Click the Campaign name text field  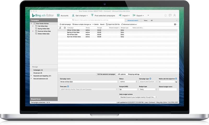coord(89,82)
